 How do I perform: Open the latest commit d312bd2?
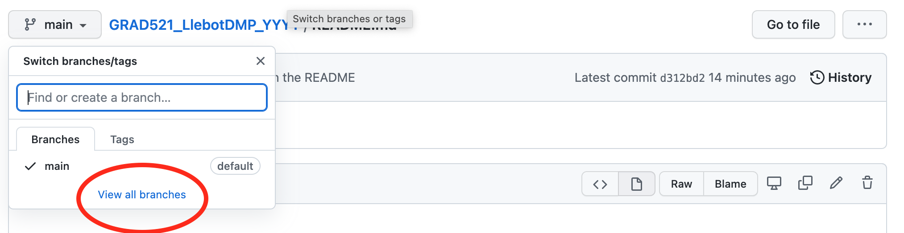682,78
